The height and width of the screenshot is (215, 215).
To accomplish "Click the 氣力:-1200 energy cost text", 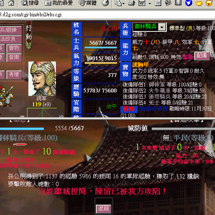I will 20,160.
